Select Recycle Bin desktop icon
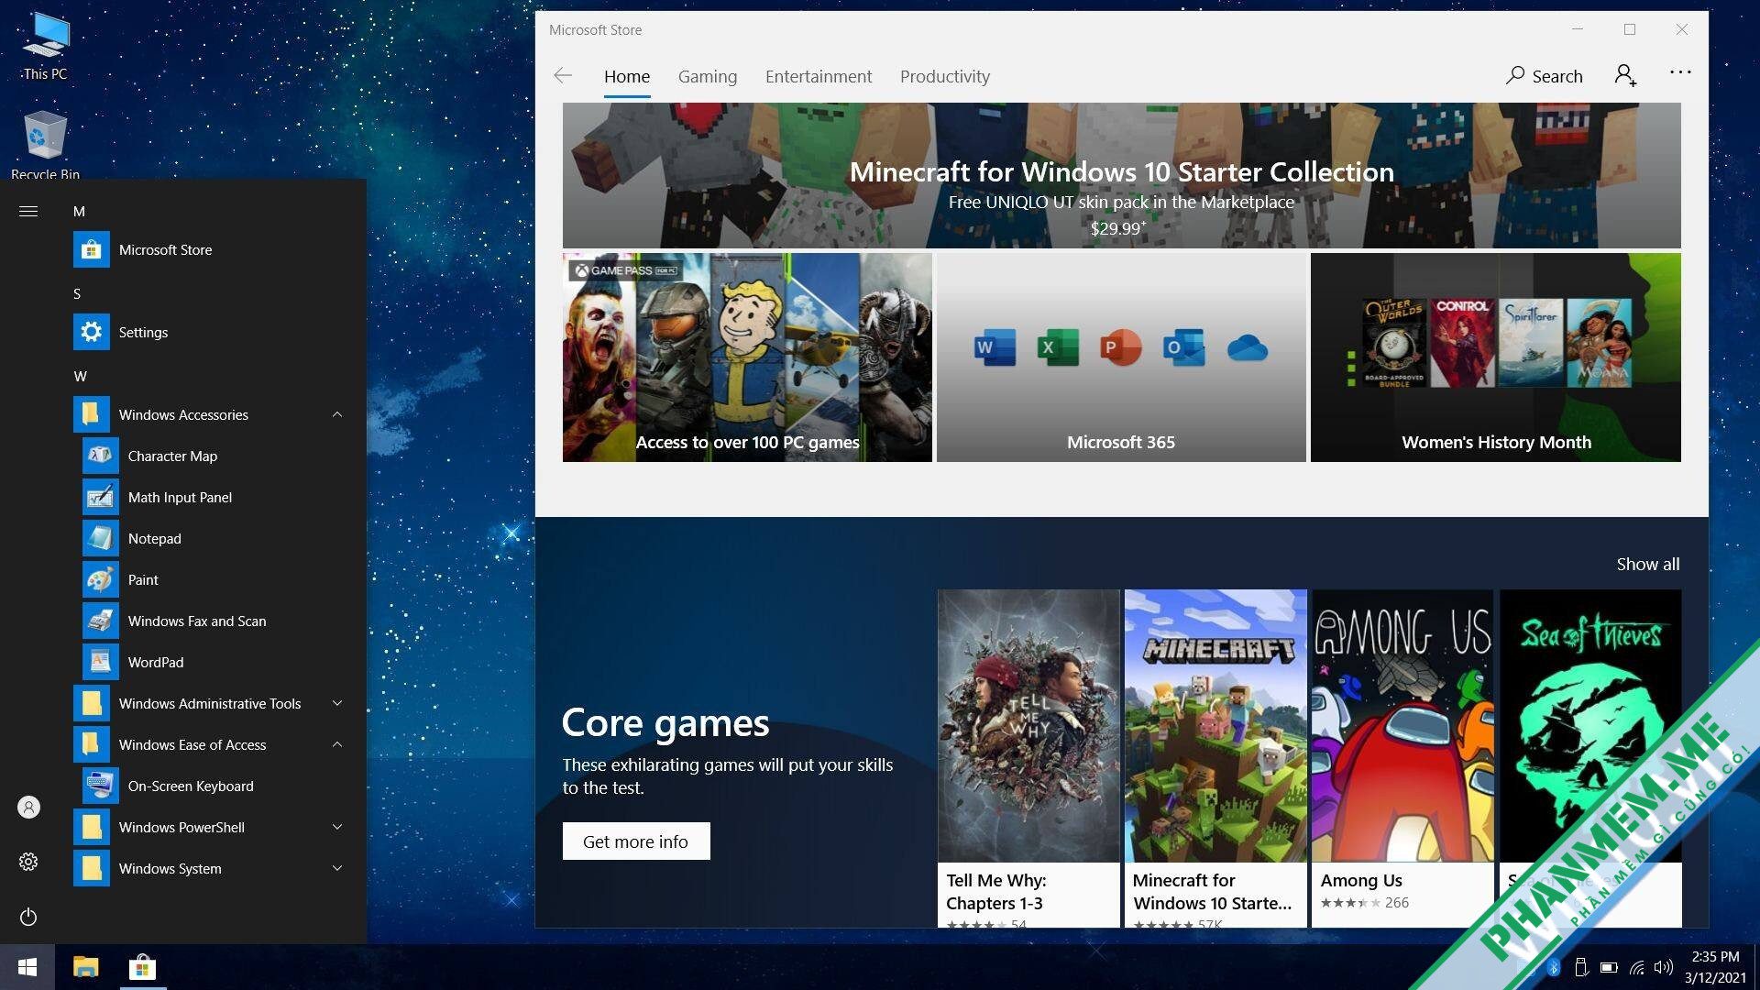Viewport: 1760px width, 990px height. point(45,145)
